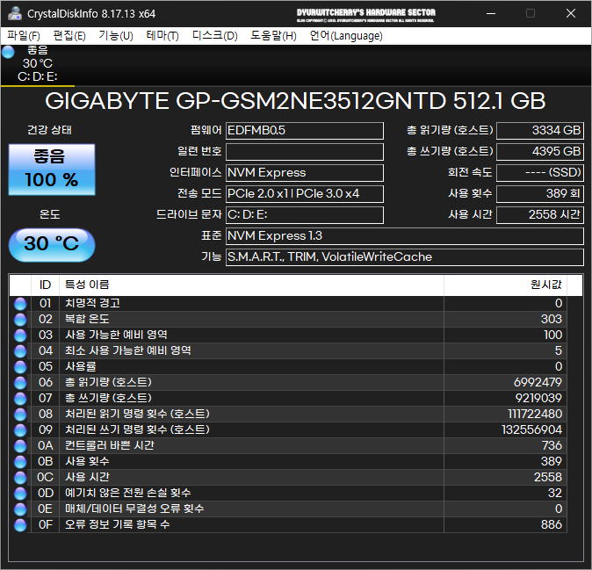This screenshot has width=592, height=570.
Task: Click total host reads value 3334 GB
Action: click(x=540, y=131)
